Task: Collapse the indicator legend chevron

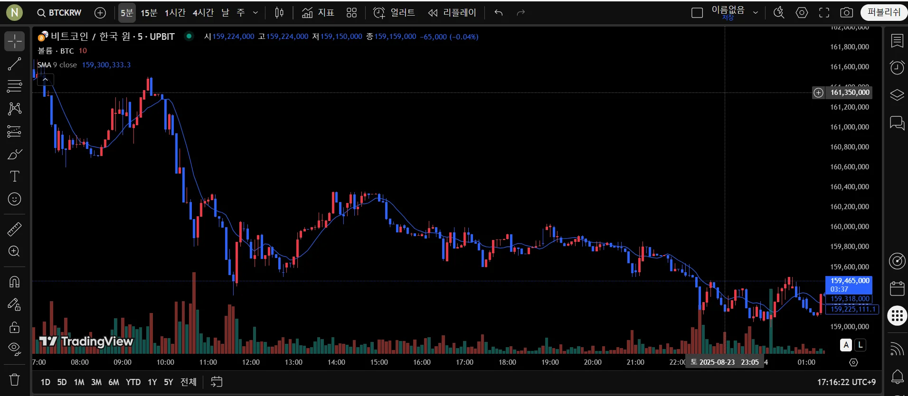Action: (45, 80)
